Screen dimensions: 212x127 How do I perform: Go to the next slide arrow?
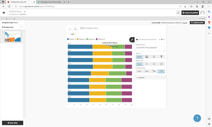[x=75, y=29]
